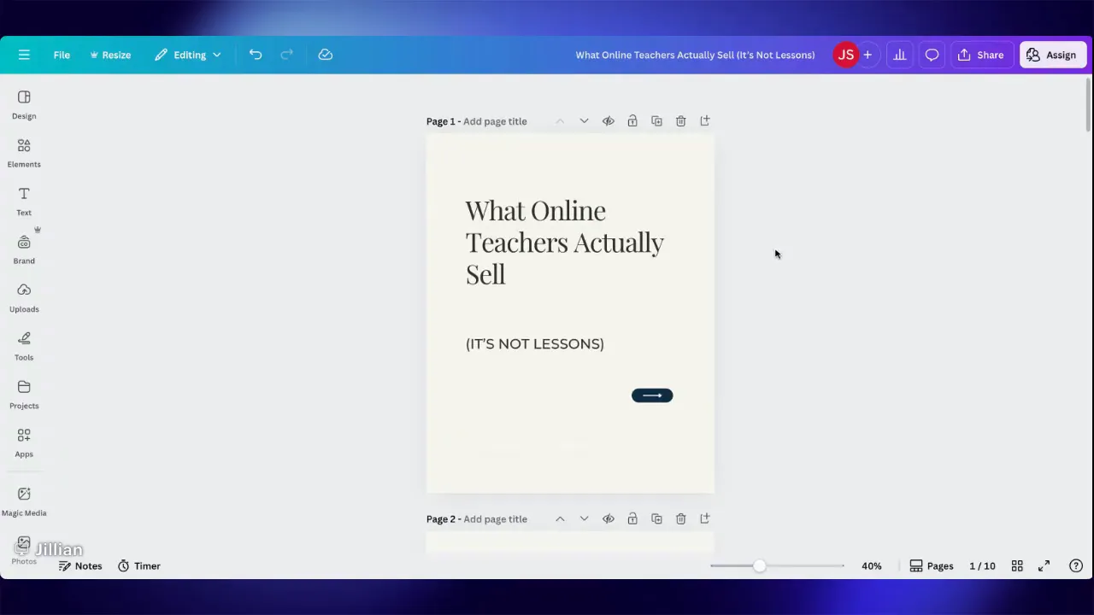Click the Add page title field for Page 1
Viewport: 1094px width, 615px height.
495,120
